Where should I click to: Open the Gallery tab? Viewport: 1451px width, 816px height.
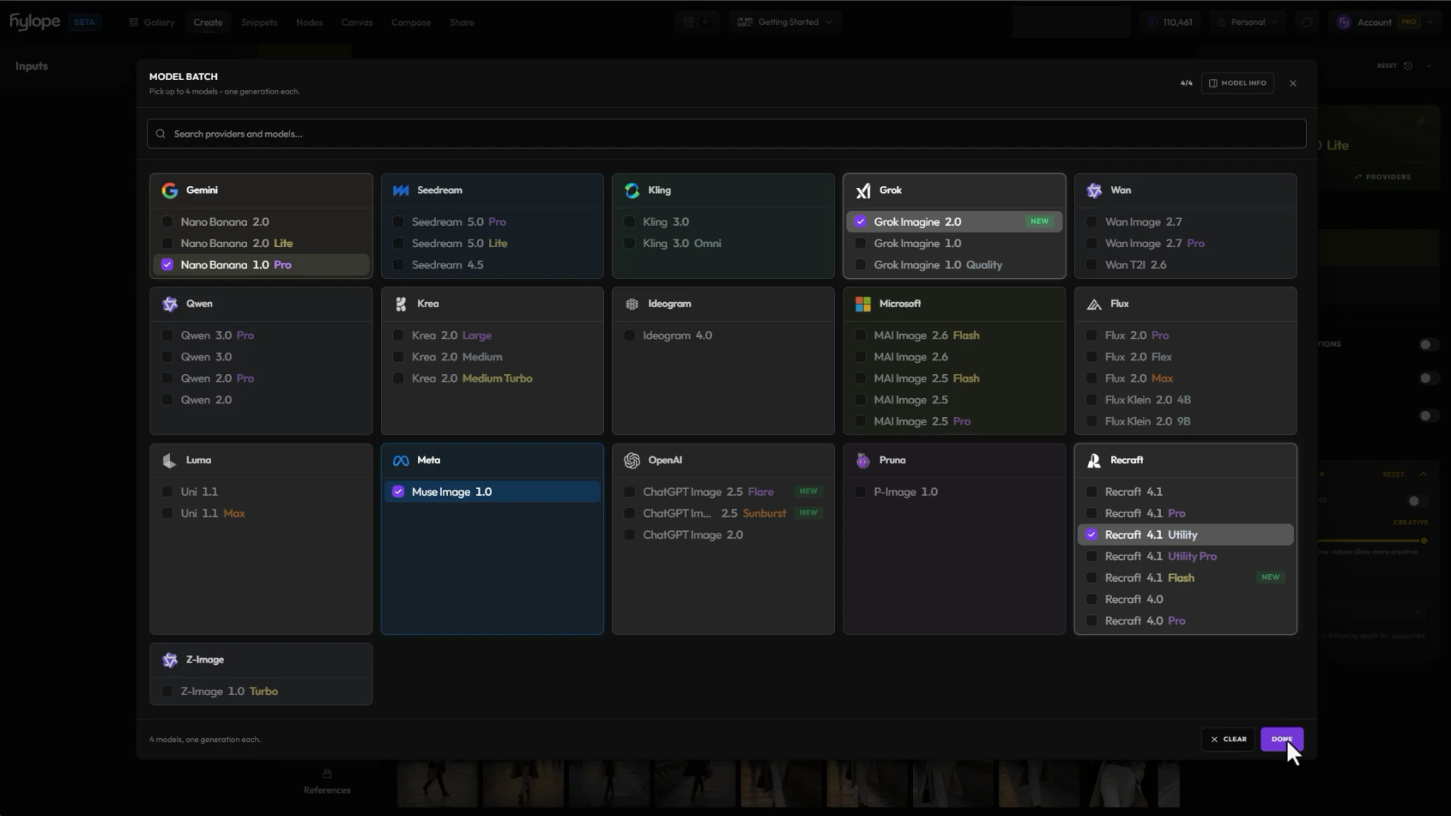152,22
